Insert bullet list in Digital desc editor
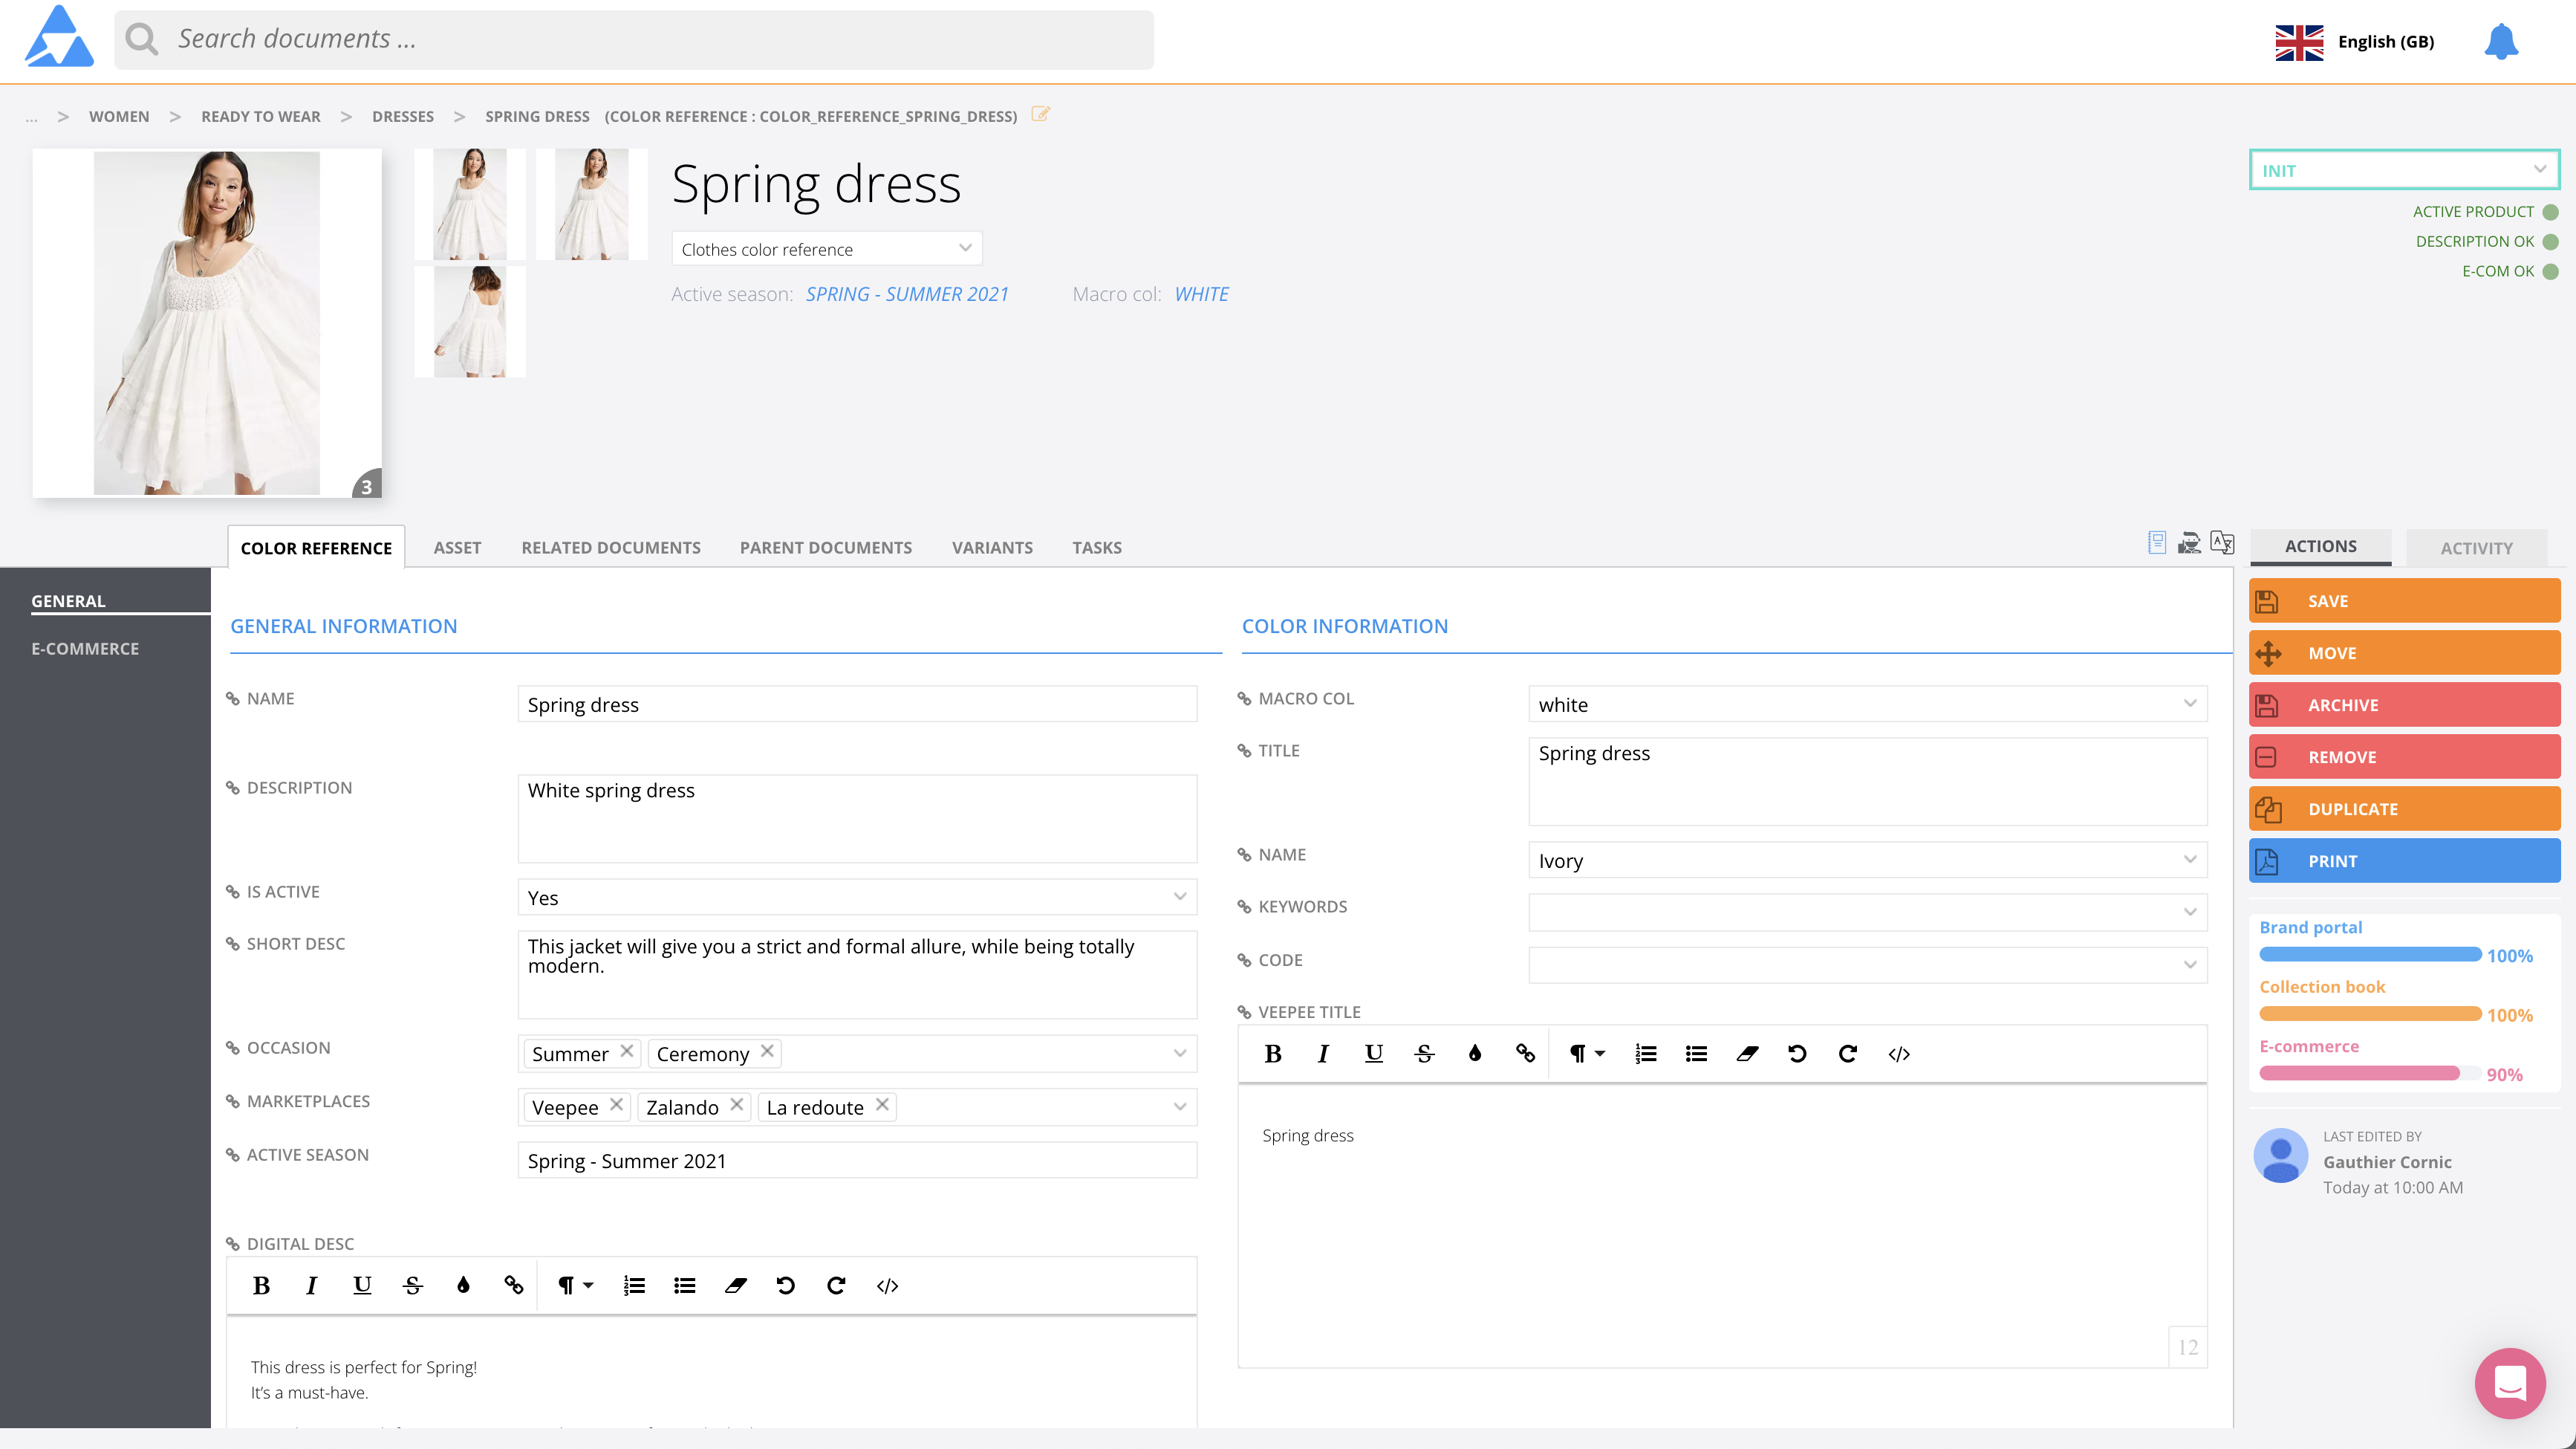The height and width of the screenshot is (1449, 2576). tap(684, 1286)
